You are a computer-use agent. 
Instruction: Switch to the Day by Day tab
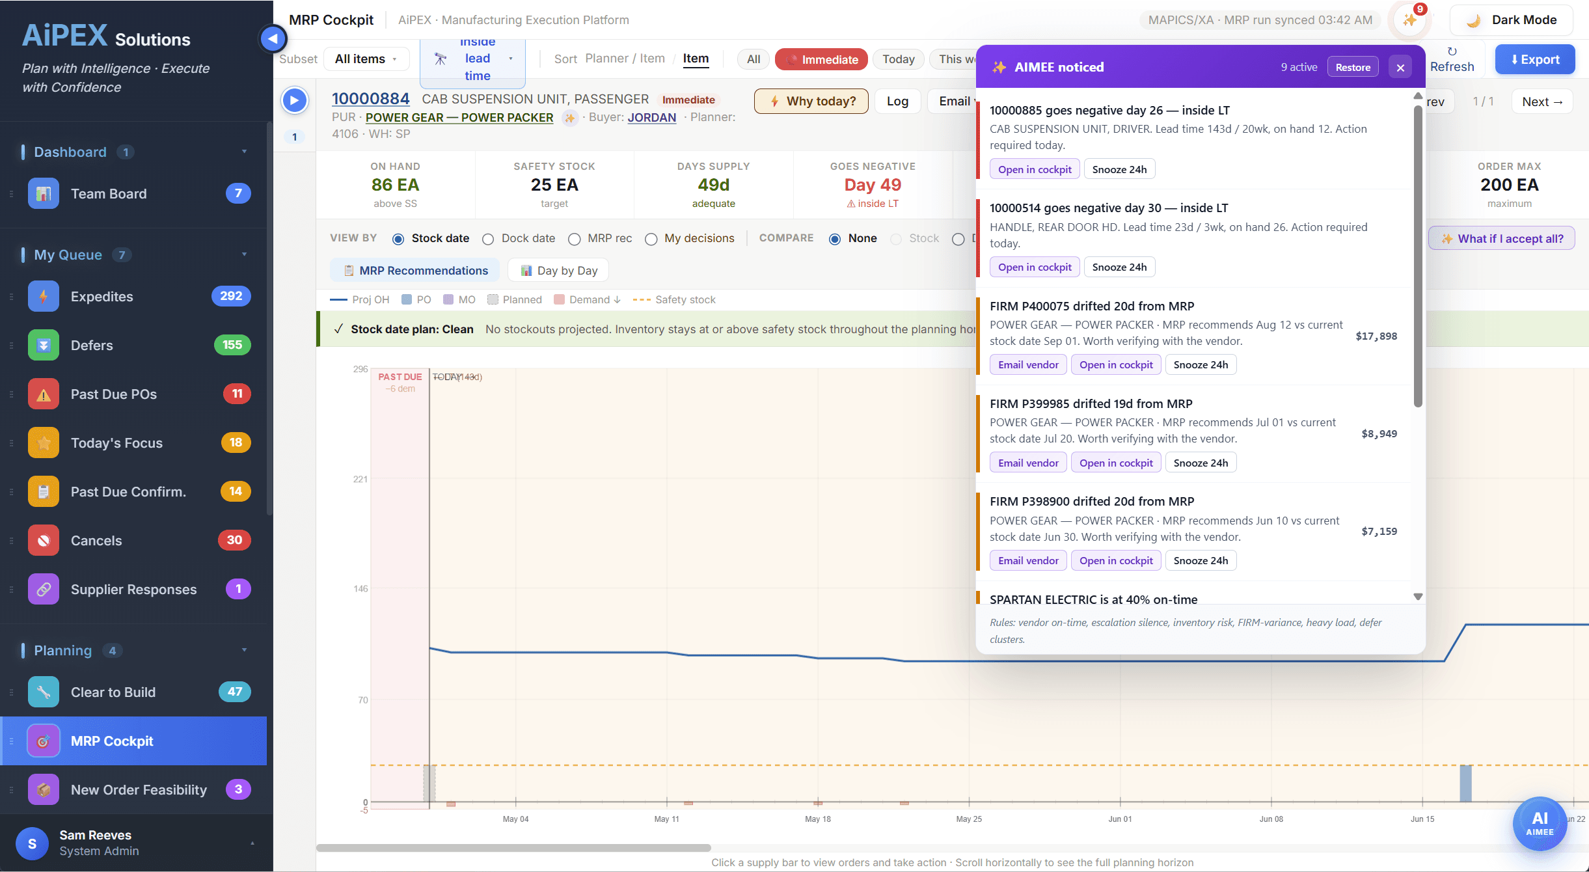click(558, 270)
